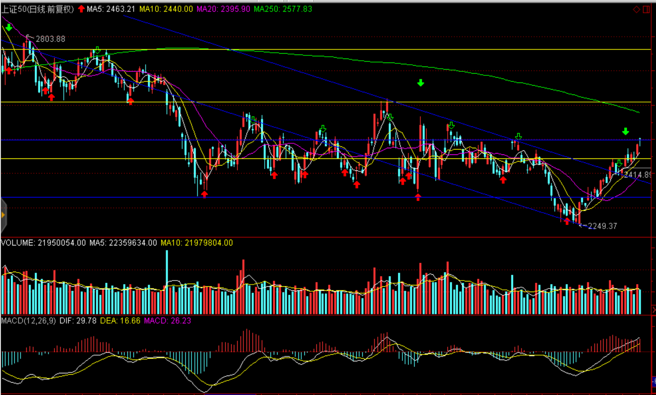Screen dimensions: 656x395
Task: Click the solid green sell arrow at far right
Action: (625, 131)
